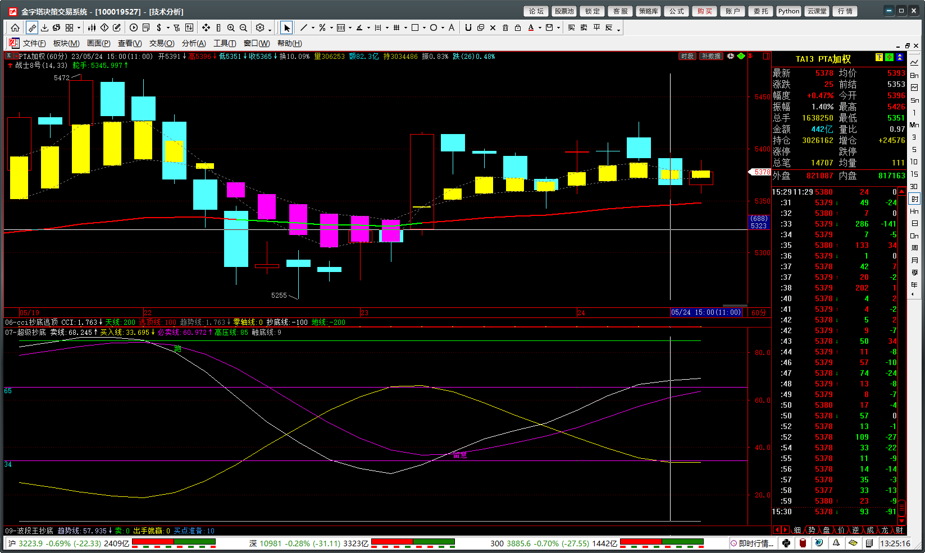
Task: Select the 势 tab in bottom panel
Action: (812, 530)
